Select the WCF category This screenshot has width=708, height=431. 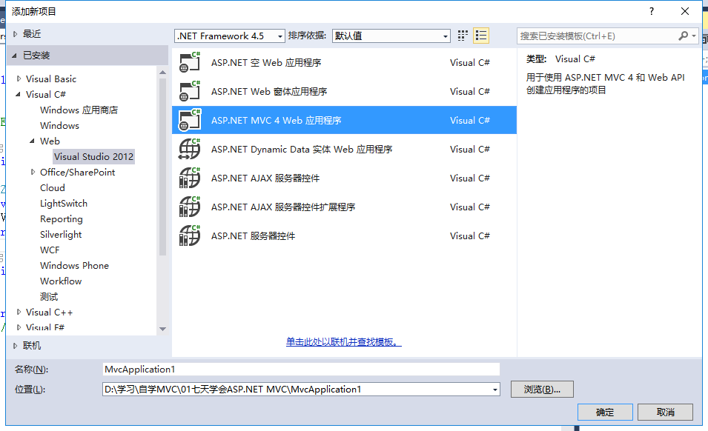click(50, 250)
